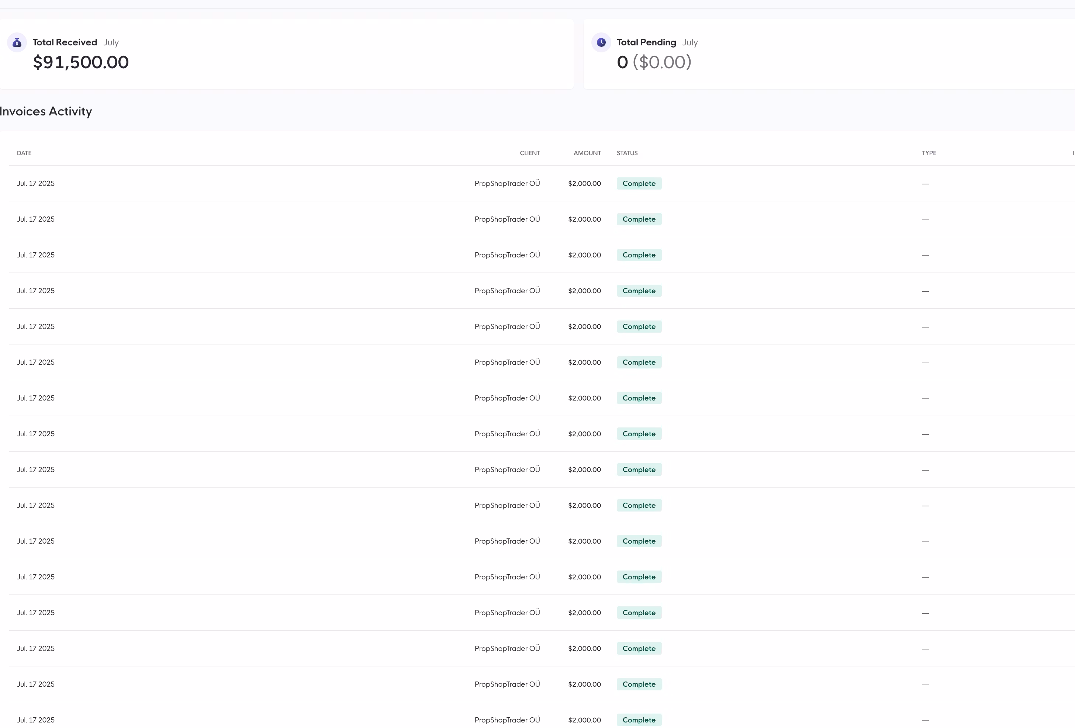Click the Invoices Activity heading
The height and width of the screenshot is (728, 1075).
pos(46,111)
